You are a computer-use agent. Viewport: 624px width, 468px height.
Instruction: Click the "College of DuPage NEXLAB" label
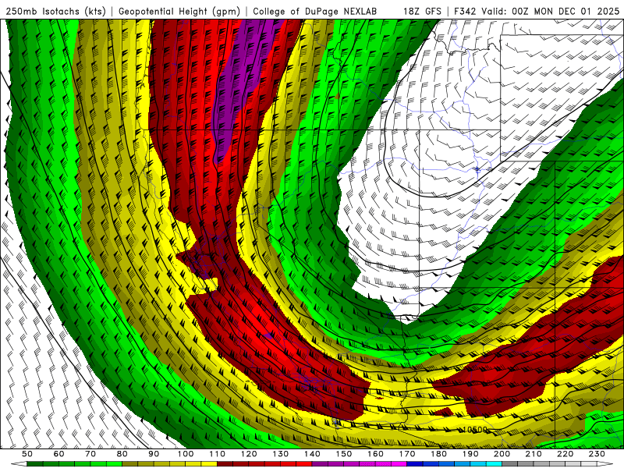[315, 12]
